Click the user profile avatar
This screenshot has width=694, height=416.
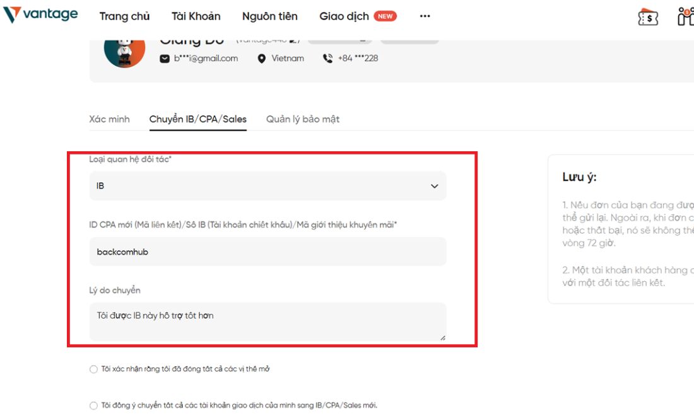[x=124, y=51]
